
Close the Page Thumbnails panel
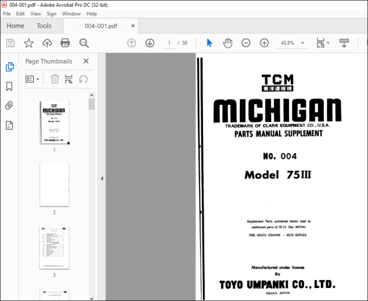(86, 61)
